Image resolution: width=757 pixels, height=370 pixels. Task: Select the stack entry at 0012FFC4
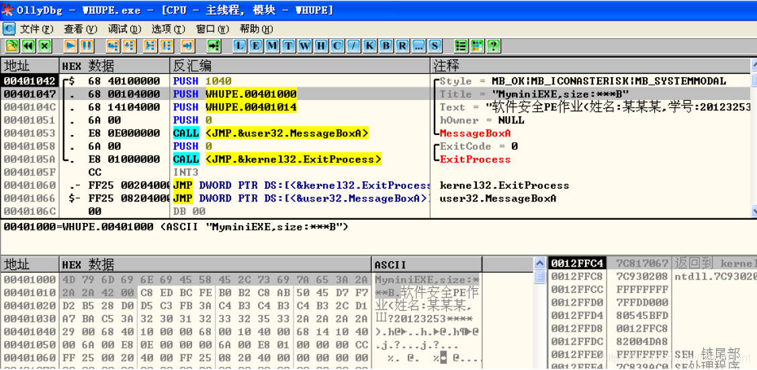click(652, 263)
